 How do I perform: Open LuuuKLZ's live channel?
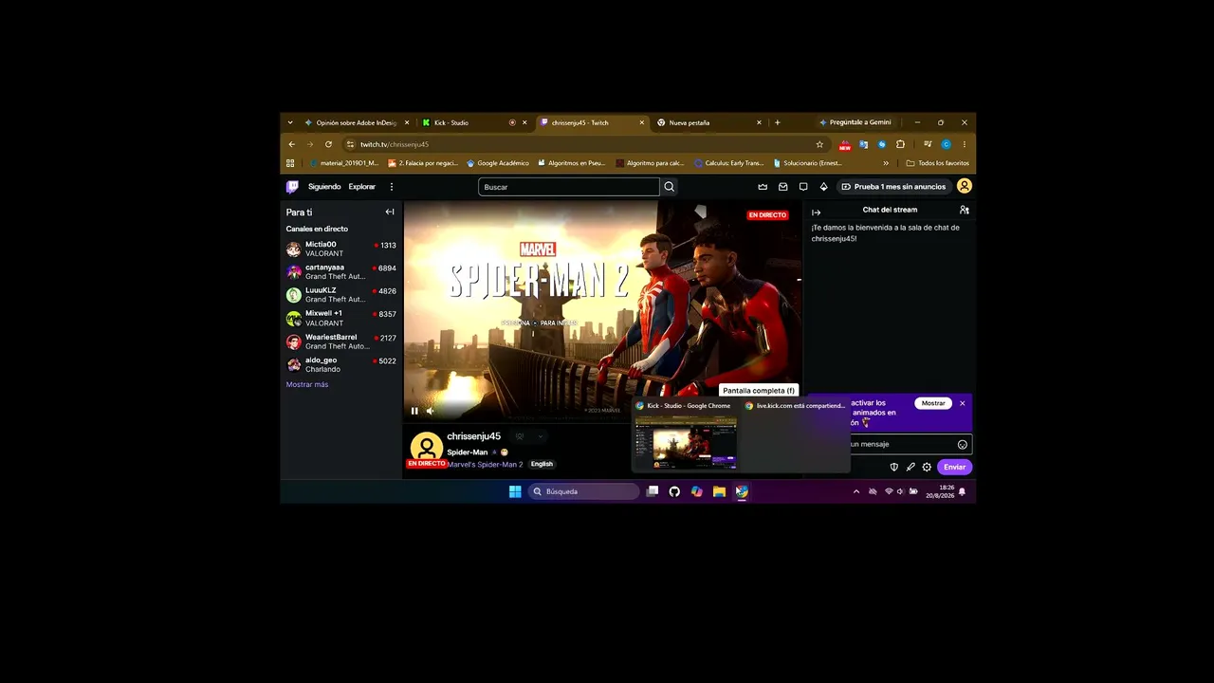pyautogui.click(x=341, y=295)
